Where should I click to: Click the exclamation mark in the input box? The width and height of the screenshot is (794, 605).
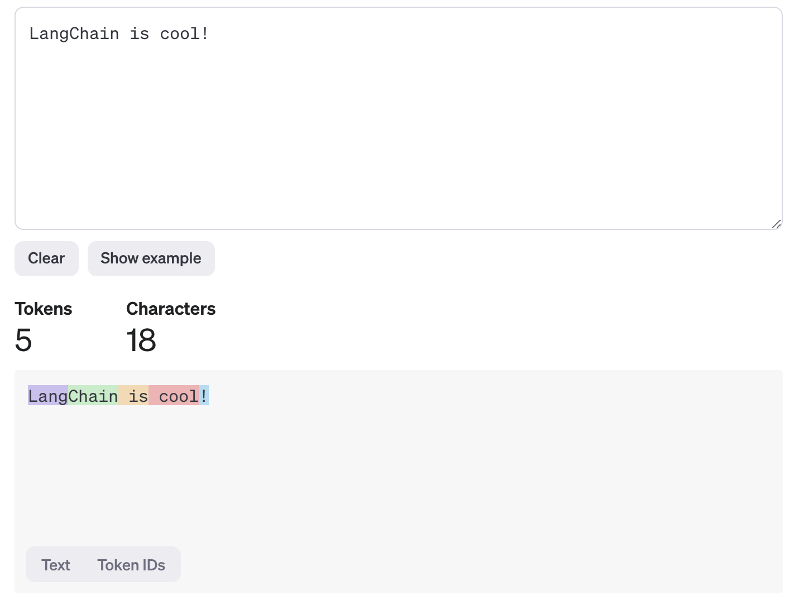(x=205, y=34)
